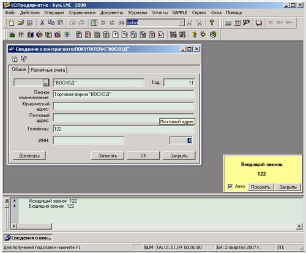Click the Договоры button
This screenshot has height=253, width=306.
click(29, 156)
